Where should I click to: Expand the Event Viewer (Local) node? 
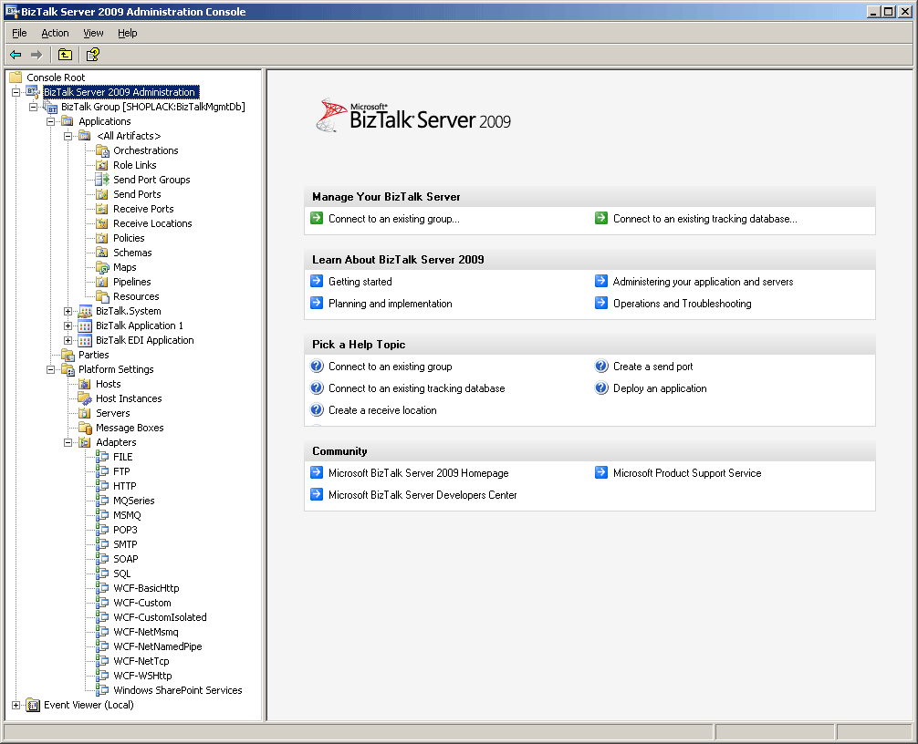(16, 706)
